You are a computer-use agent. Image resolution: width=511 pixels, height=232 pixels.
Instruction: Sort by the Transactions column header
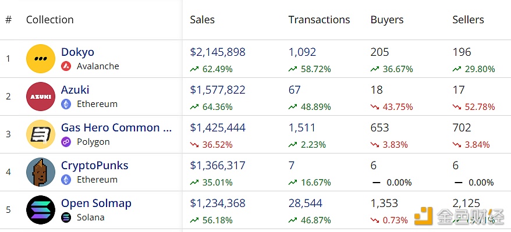[x=319, y=20]
